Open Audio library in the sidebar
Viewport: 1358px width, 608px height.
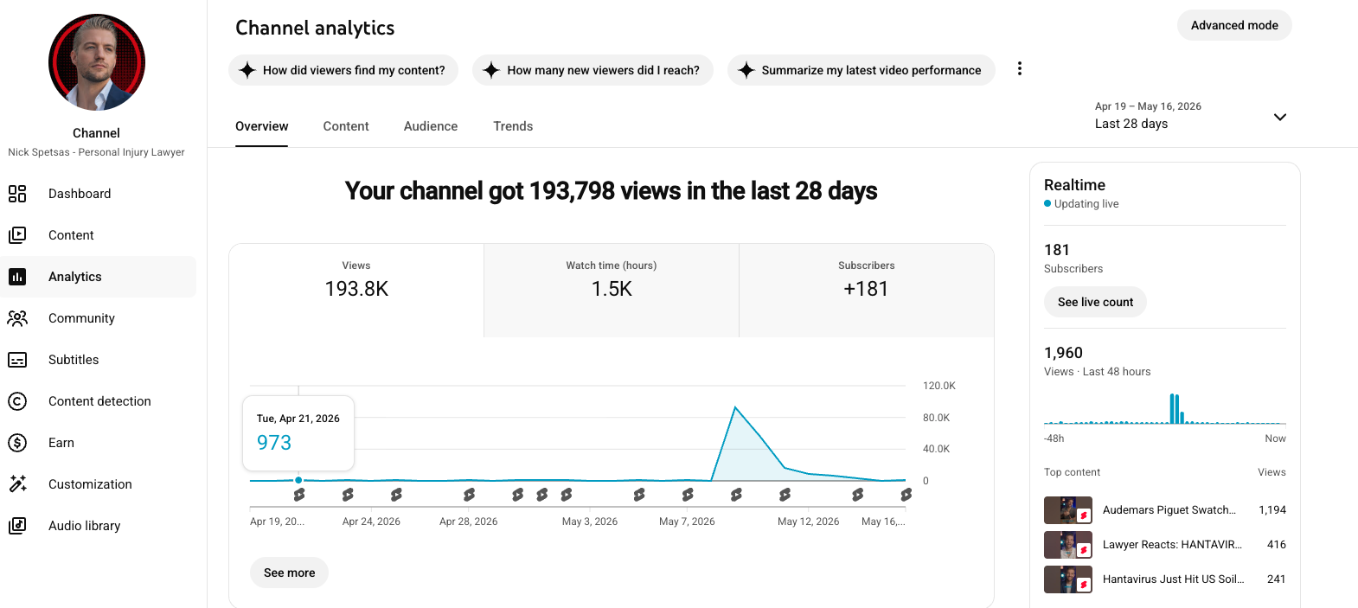coord(99,526)
